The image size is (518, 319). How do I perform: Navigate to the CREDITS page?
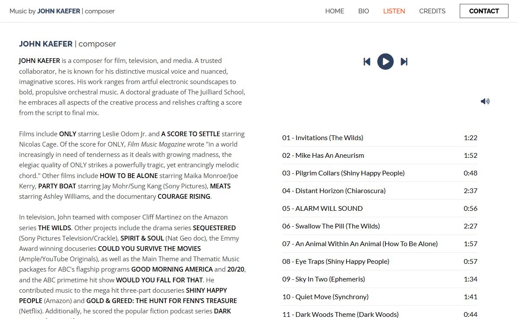[432, 11]
